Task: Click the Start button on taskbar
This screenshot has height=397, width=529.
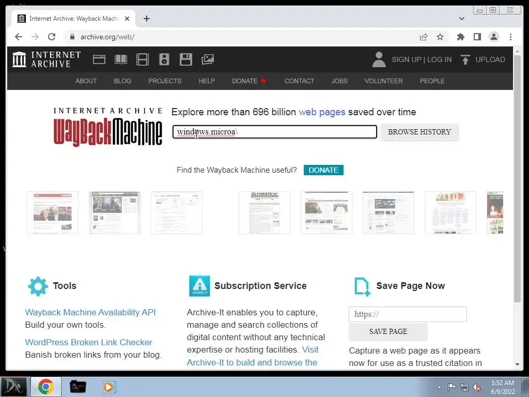Action: click(13, 387)
